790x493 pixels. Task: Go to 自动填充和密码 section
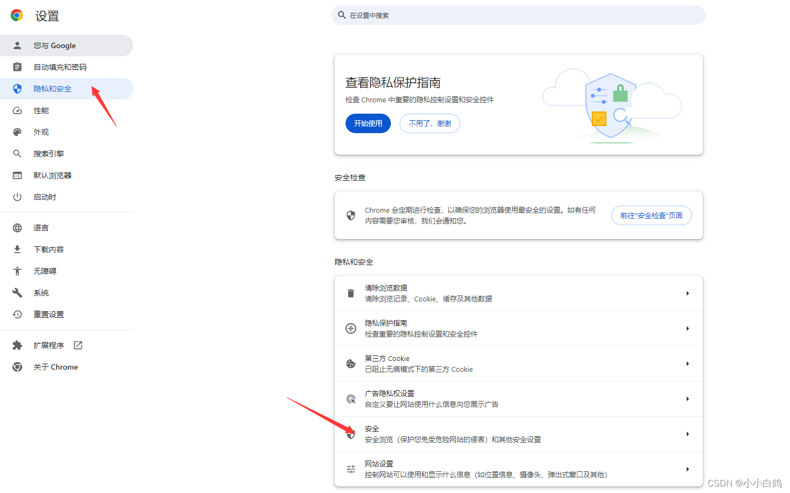66,67
